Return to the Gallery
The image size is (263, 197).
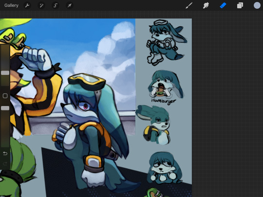pyautogui.click(x=11, y=5)
